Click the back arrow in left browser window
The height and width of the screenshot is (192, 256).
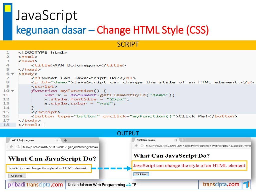tap(11, 147)
